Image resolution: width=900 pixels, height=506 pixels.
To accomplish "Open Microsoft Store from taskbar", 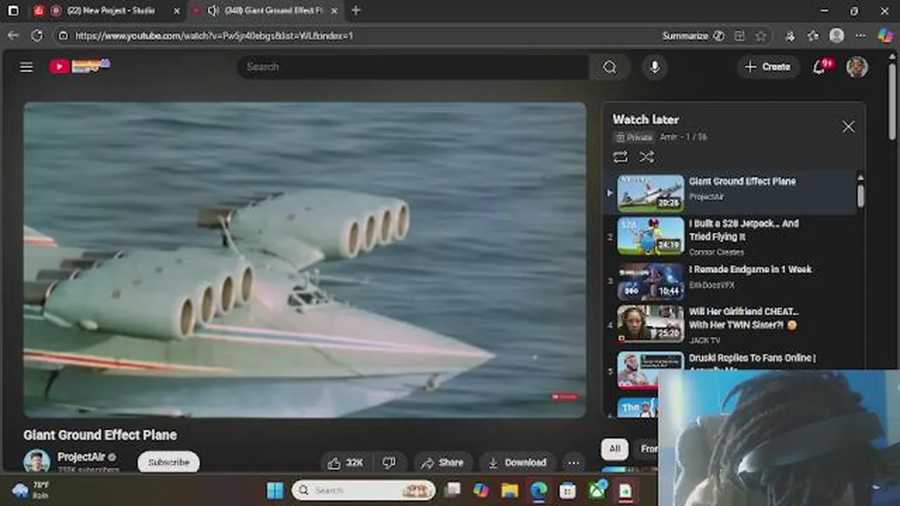I will coord(567,490).
